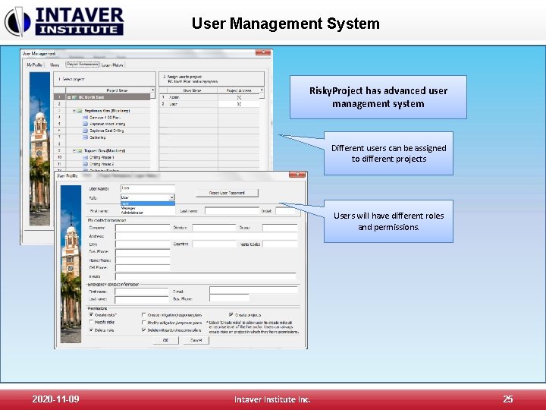Collapse the BC North East tree node
This screenshot has width=546, height=410.
(x=69, y=97)
